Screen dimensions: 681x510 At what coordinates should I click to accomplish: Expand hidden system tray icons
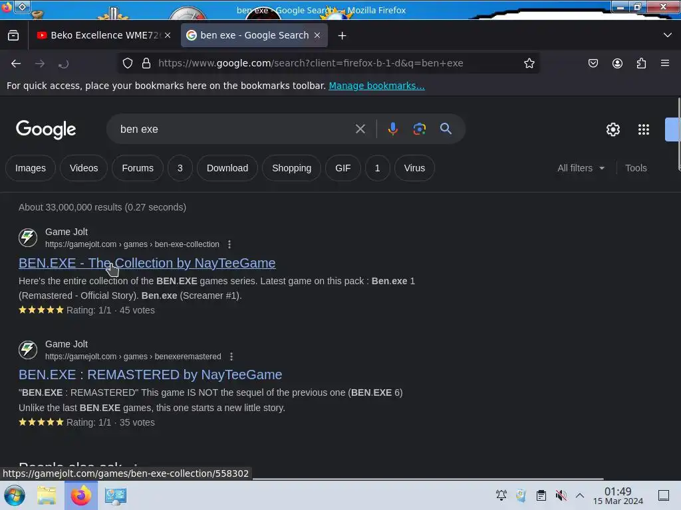[x=580, y=495]
